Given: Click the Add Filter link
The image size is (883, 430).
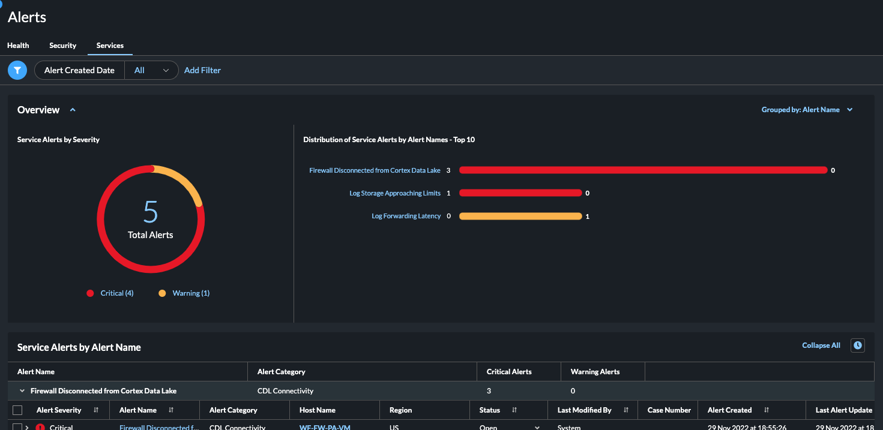Looking at the screenshot, I should [202, 70].
